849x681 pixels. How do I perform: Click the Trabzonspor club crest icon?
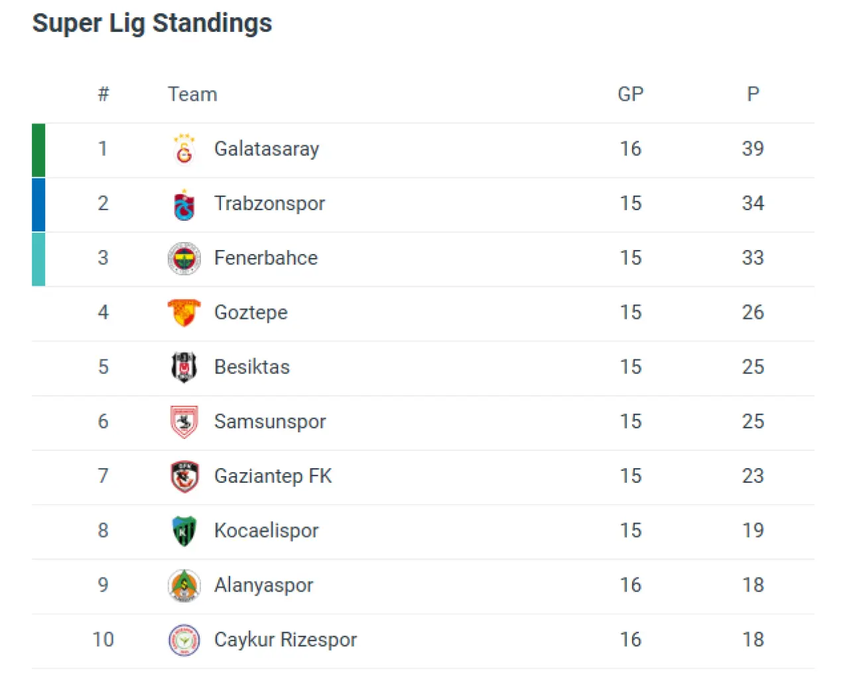184,204
